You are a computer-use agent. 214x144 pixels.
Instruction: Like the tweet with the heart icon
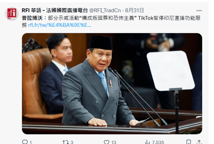106,142
